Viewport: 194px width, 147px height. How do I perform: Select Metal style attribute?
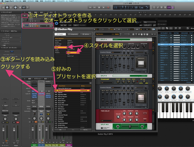(x=73, y=53)
